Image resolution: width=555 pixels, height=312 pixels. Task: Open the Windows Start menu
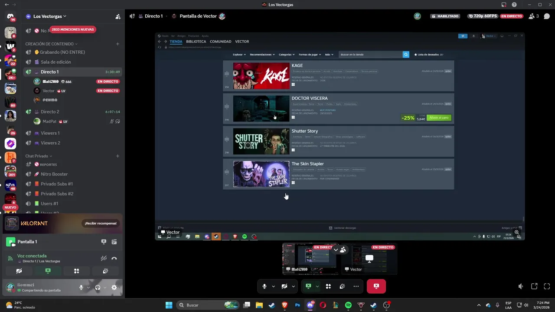(x=169, y=305)
